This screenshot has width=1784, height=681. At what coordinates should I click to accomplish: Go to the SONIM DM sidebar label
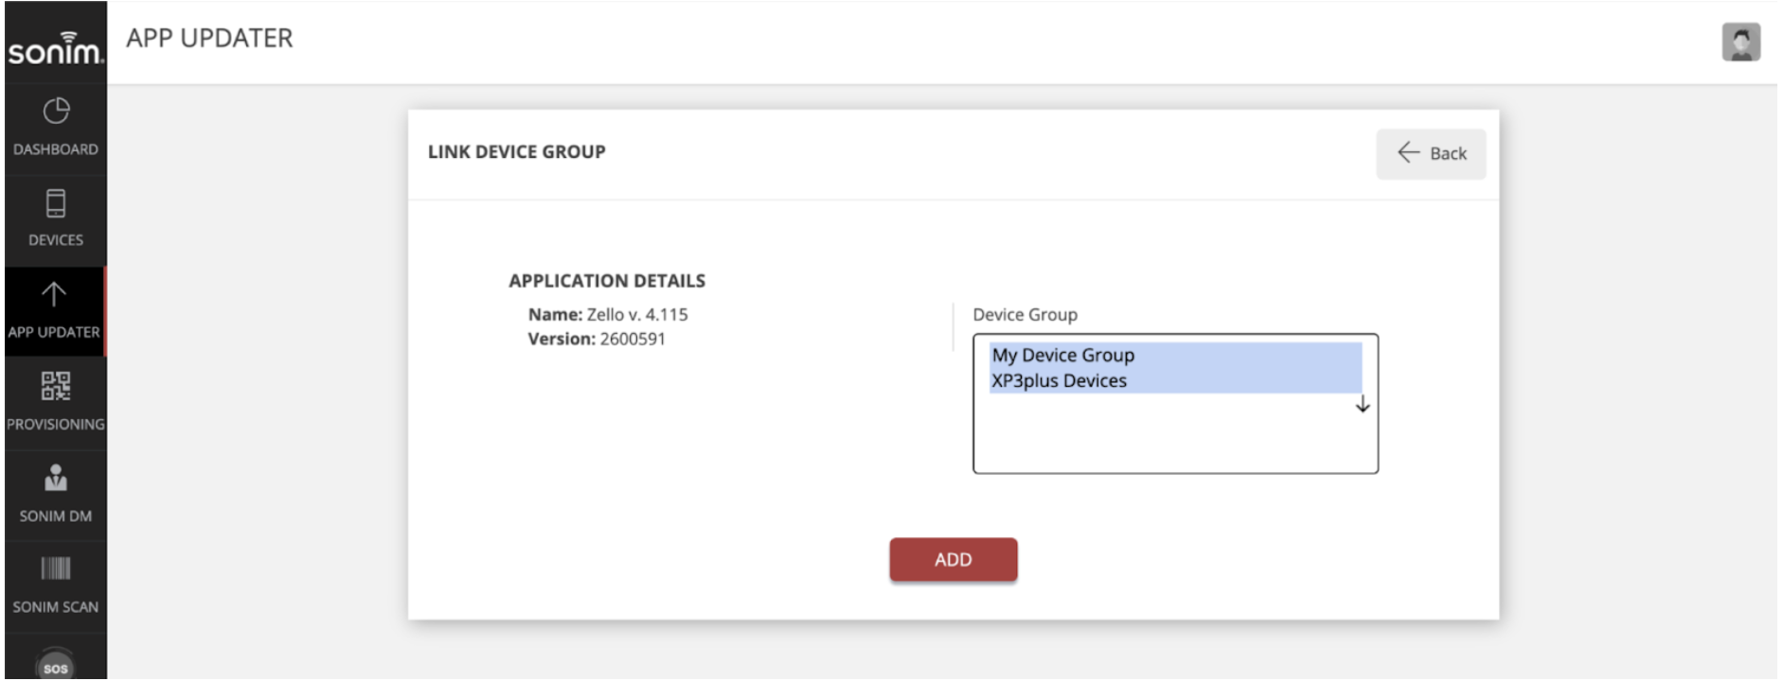(56, 516)
